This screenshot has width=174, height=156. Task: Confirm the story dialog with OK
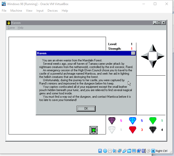click(x=86, y=109)
